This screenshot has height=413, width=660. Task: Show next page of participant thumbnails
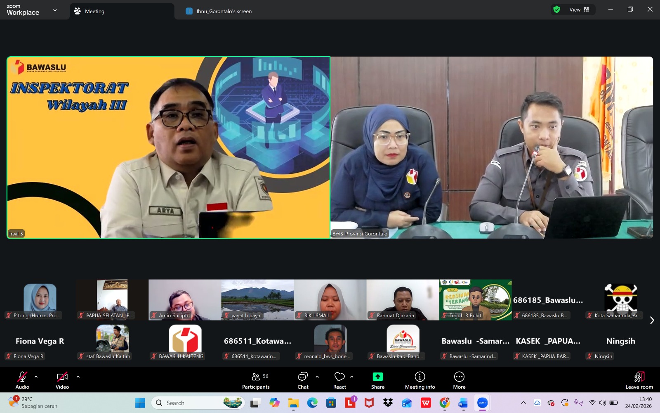[652, 320]
